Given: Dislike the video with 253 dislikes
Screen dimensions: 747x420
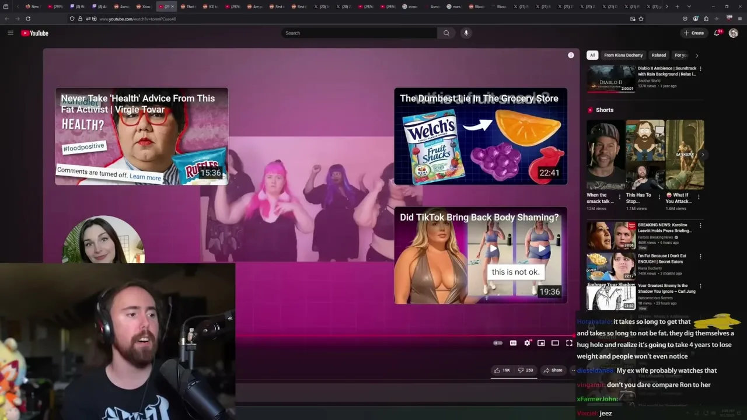Looking at the screenshot, I should click(525, 370).
